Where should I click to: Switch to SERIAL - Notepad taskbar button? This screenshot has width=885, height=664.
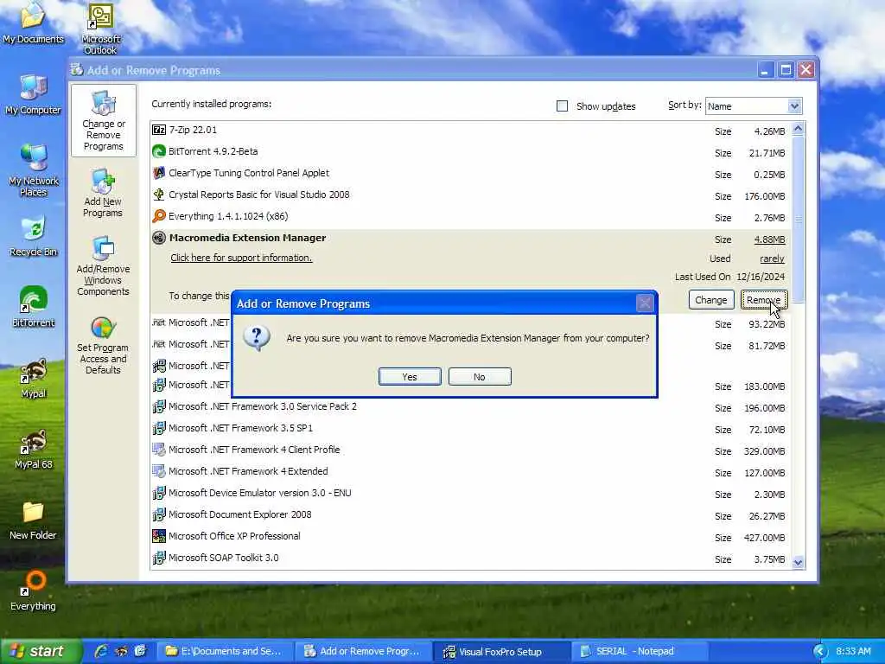[x=640, y=651]
